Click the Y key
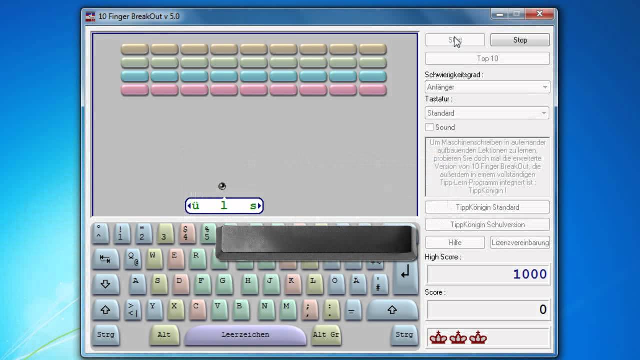This screenshot has width=640, height=360. [154, 310]
